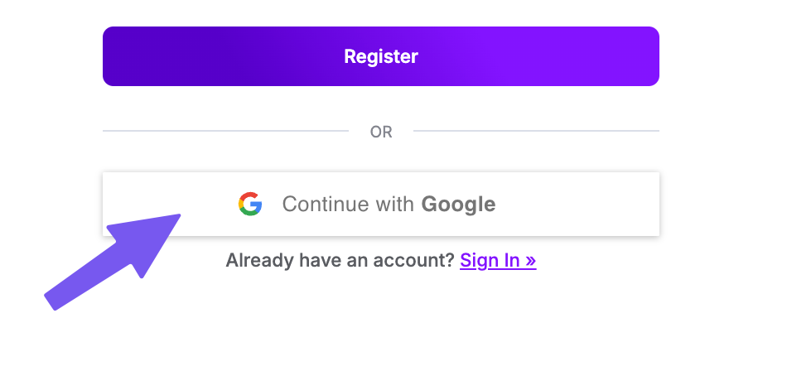Image resolution: width=787 pixels, height=371 pixels.
Task: Click the multicolor Google logo
Action: coord(250,204)
